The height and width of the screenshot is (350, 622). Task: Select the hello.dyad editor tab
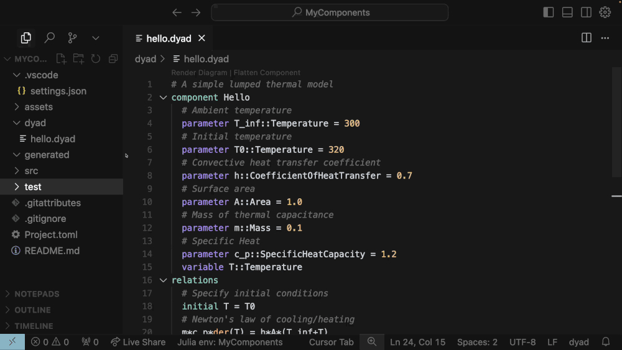click(168, 39)
